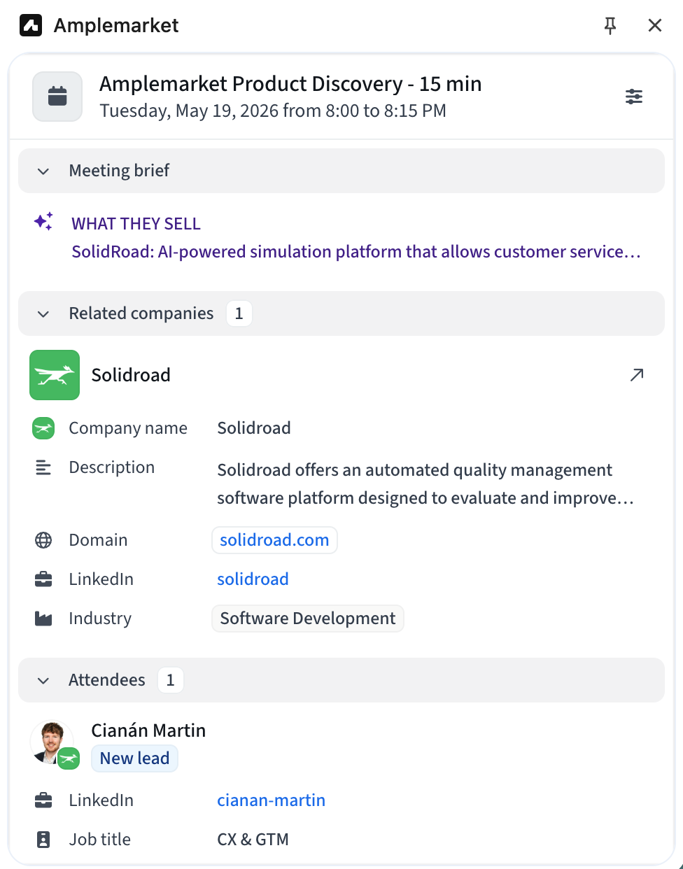
Task: Click Related companies count badge
Action: pos(239,313)
